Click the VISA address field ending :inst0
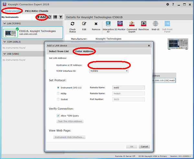This screenshot has width=194, height=159. (x=164, y=80)
